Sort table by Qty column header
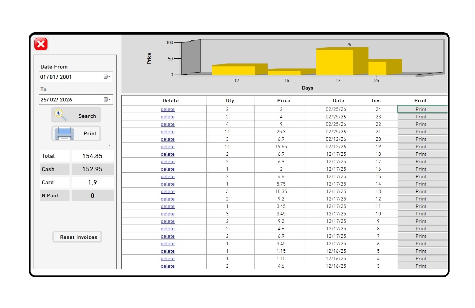This screenshot has width=475, height=308. tap(230, 100)
